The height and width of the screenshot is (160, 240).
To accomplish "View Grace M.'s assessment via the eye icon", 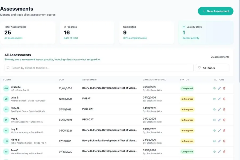I will click(x=214, y=88).
